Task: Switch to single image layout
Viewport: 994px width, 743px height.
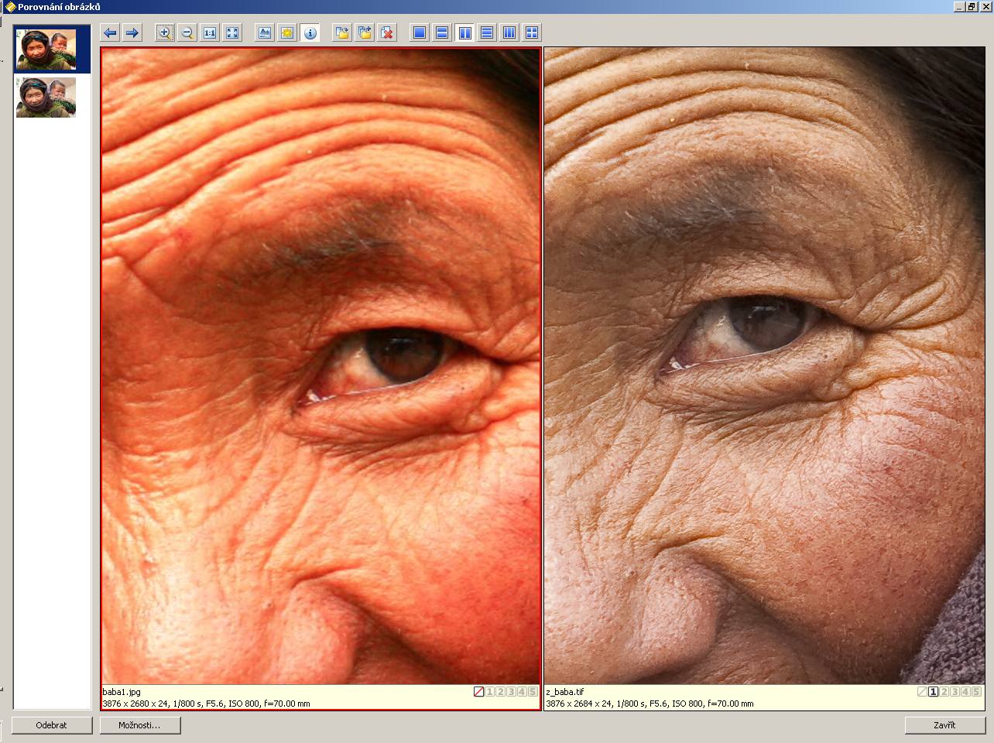Action: 420,33
